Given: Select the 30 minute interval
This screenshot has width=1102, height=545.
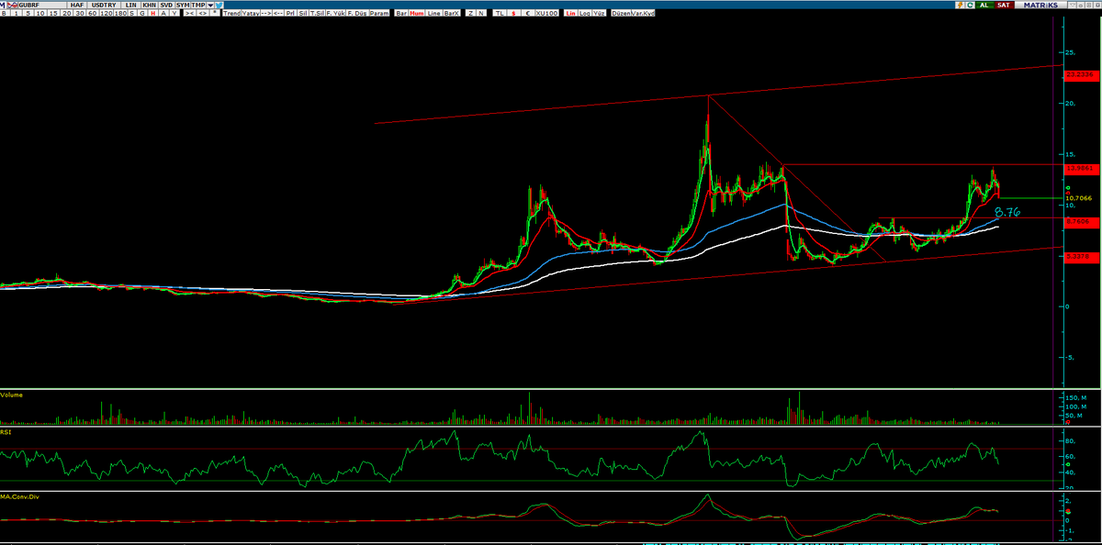Looking at the screenshot, I should pos(80,14).
